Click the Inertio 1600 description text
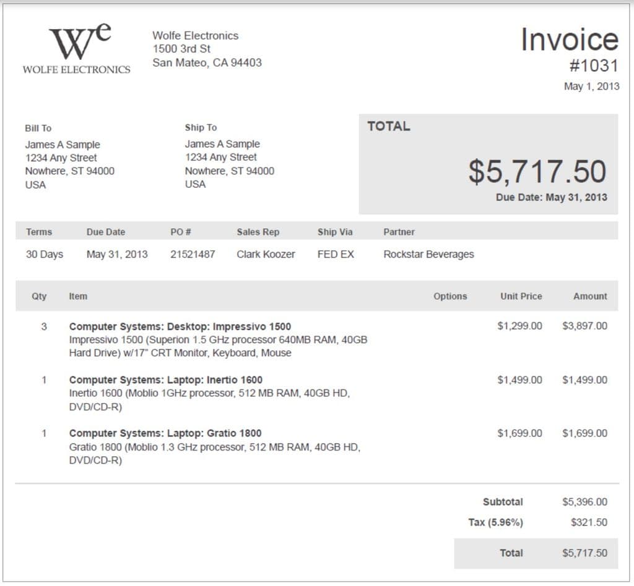 [x=209, y=400]
